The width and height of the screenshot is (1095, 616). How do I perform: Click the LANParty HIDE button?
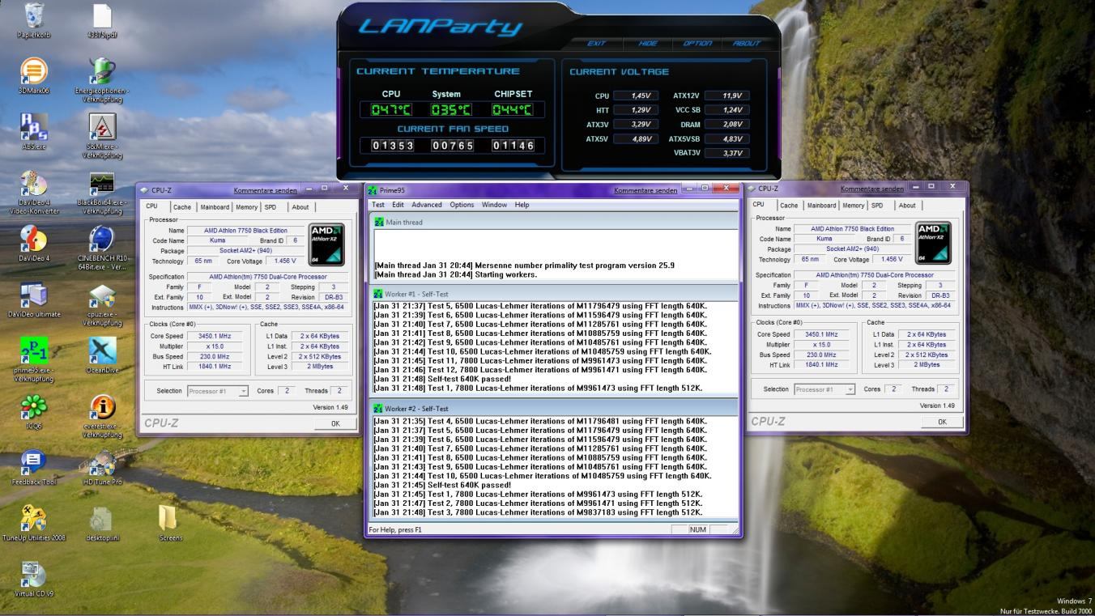(648, 43)
